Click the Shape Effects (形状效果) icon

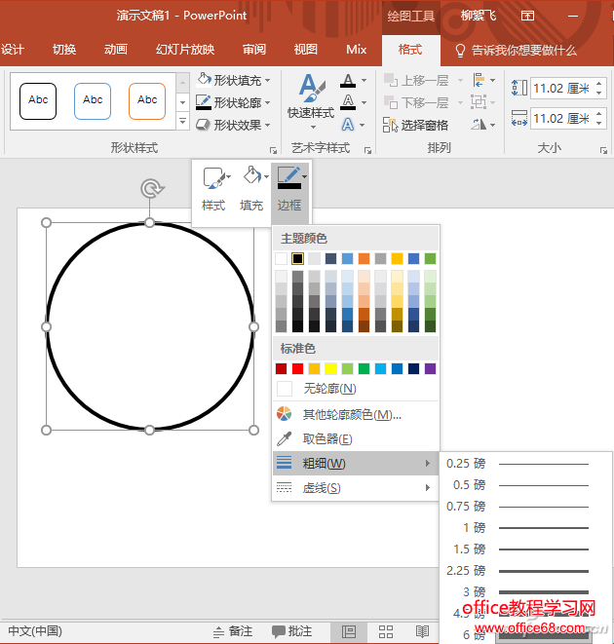coord(204,125)
